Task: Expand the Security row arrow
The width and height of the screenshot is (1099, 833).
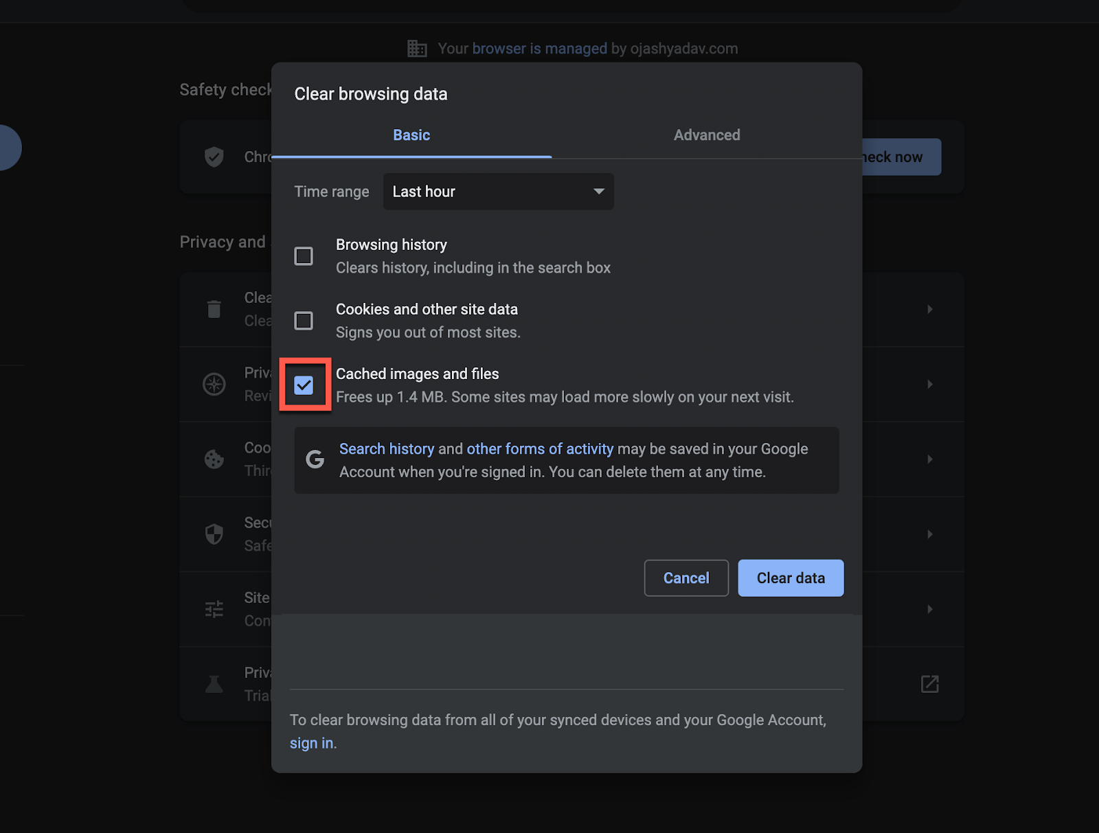Action: [x=929, y=534]
